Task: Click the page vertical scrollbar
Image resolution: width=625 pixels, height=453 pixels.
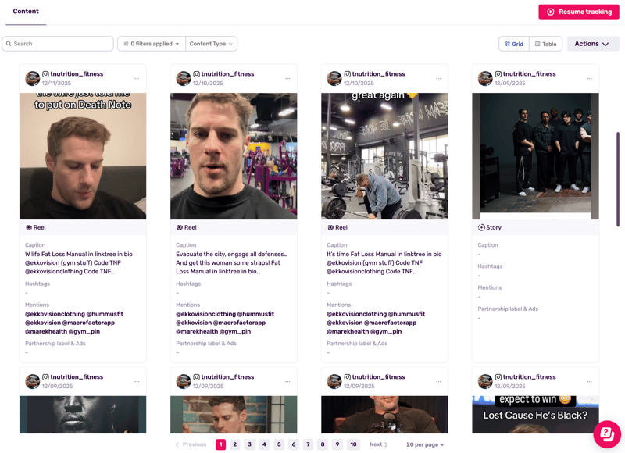Action: click(x=618, y=180)
